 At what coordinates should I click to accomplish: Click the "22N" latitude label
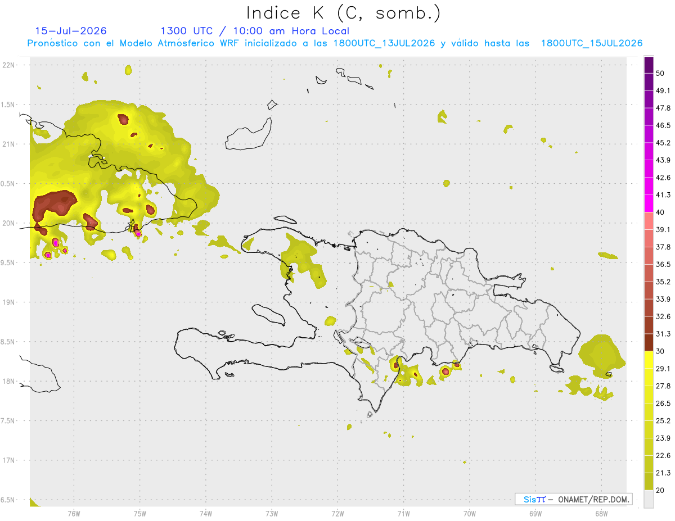pyautogui.click(x=8, y=65)
